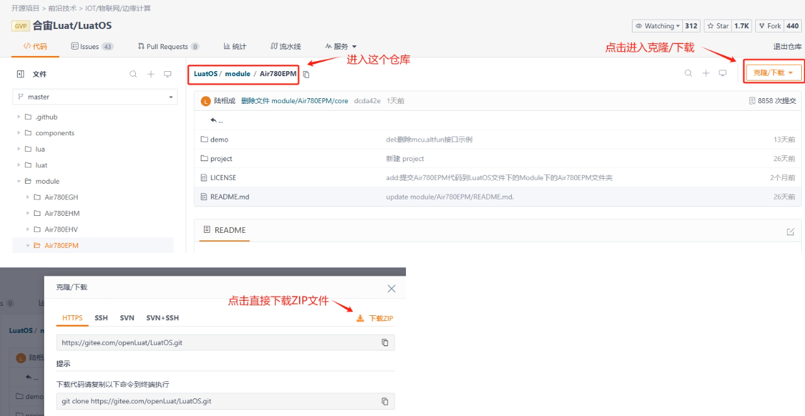The height and width of the screenshot is (416, 805).
Task: Collapse the file sidebar panel icon
Action: [20, 74]
